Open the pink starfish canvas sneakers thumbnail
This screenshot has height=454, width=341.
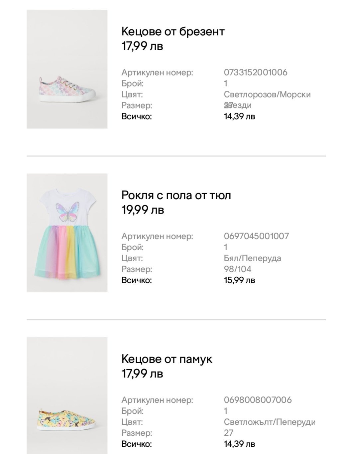click(67, 69)
